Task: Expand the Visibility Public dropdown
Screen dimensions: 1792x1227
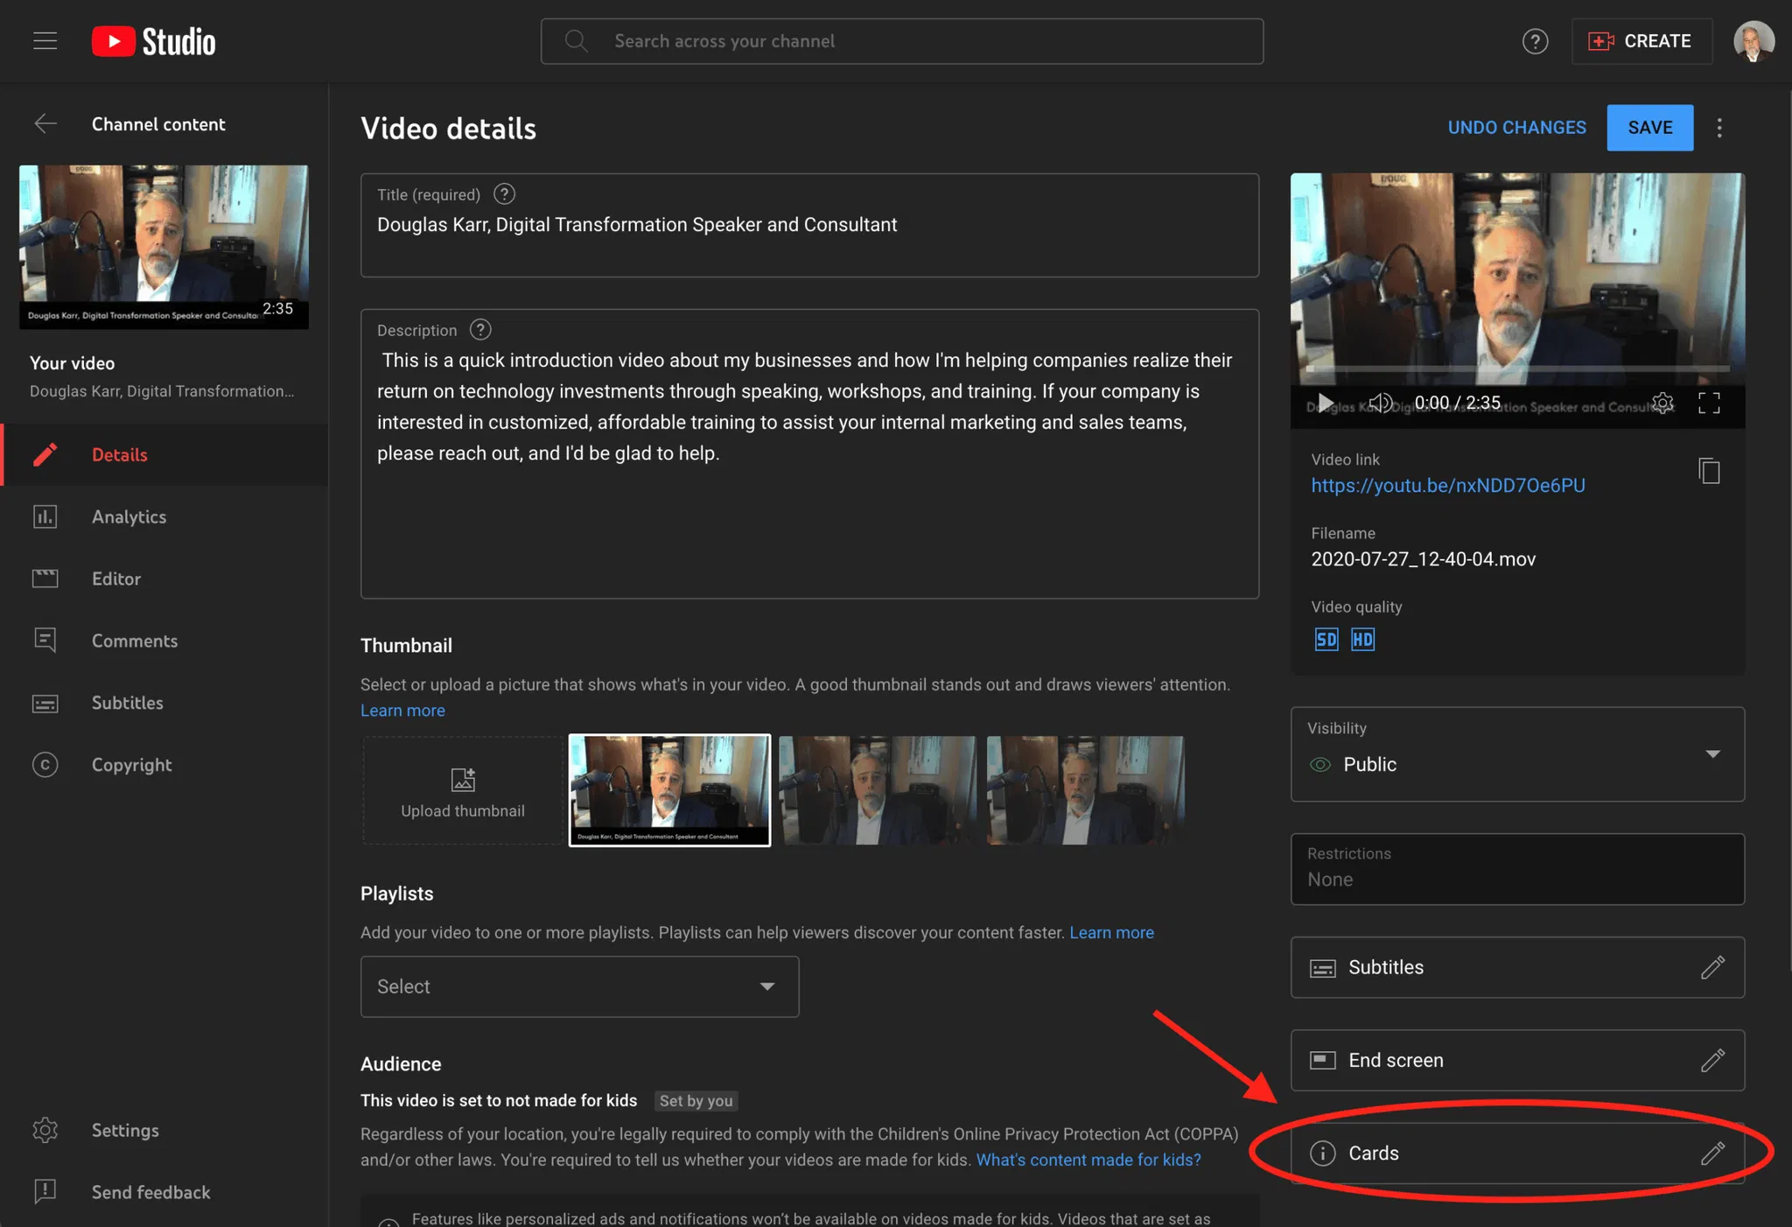Action: click(1712, 754)
